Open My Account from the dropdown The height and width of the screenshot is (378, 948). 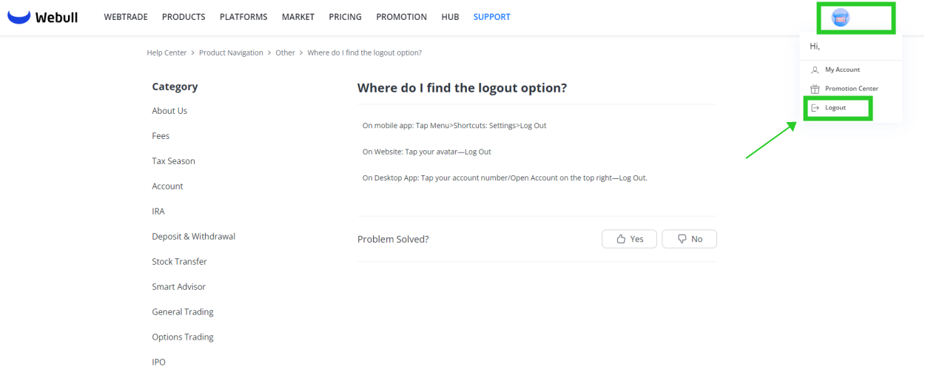(x=841, y=70)
